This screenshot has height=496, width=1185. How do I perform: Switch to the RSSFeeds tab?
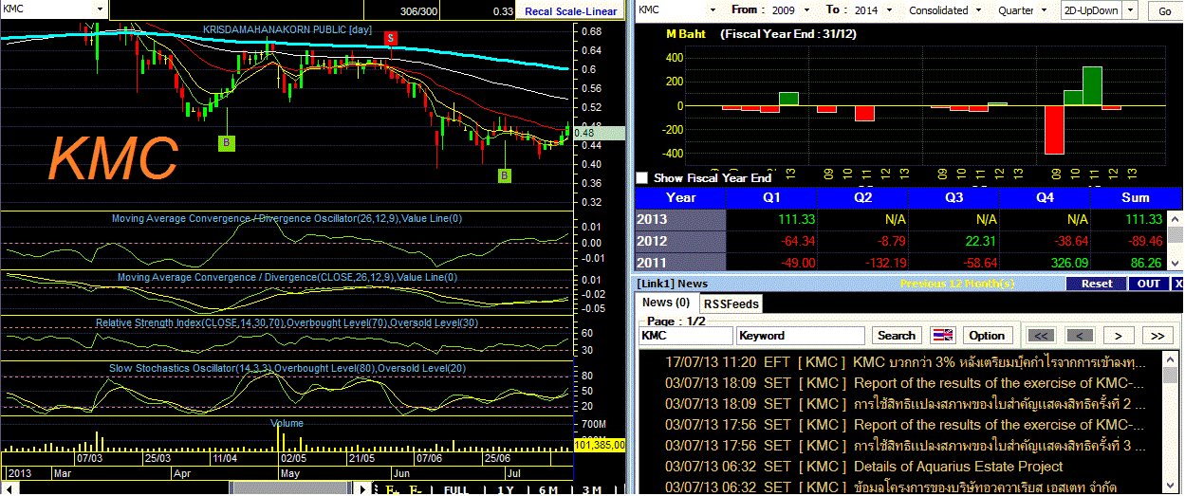(731, 303)
